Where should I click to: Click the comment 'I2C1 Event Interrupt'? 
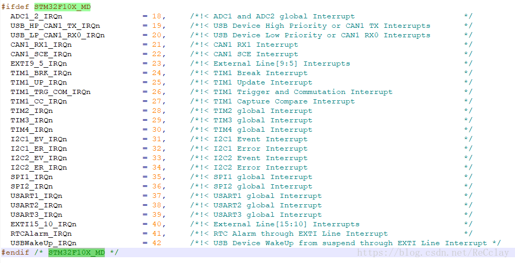point(261,140)
